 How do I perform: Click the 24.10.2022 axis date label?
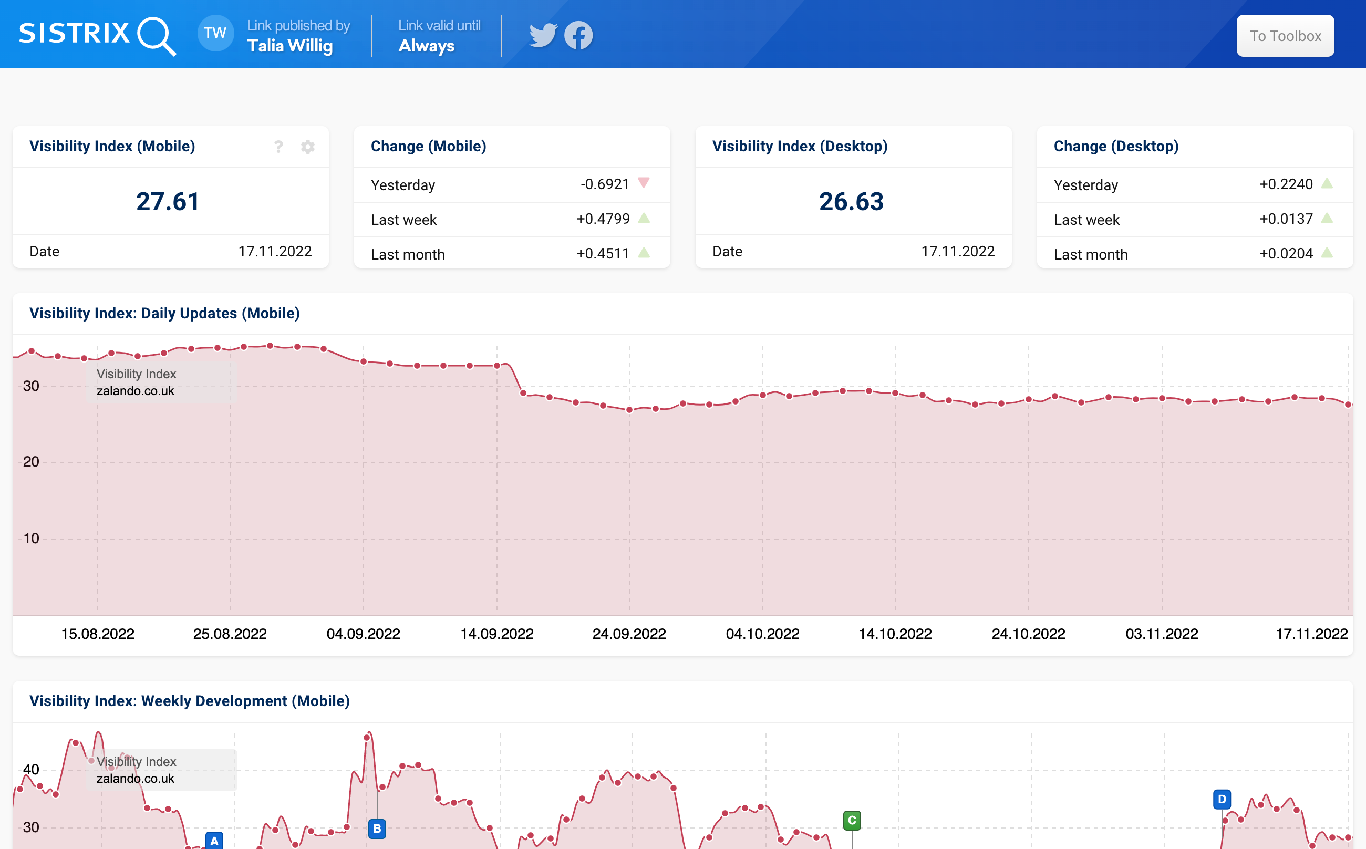coord(1029,634)
